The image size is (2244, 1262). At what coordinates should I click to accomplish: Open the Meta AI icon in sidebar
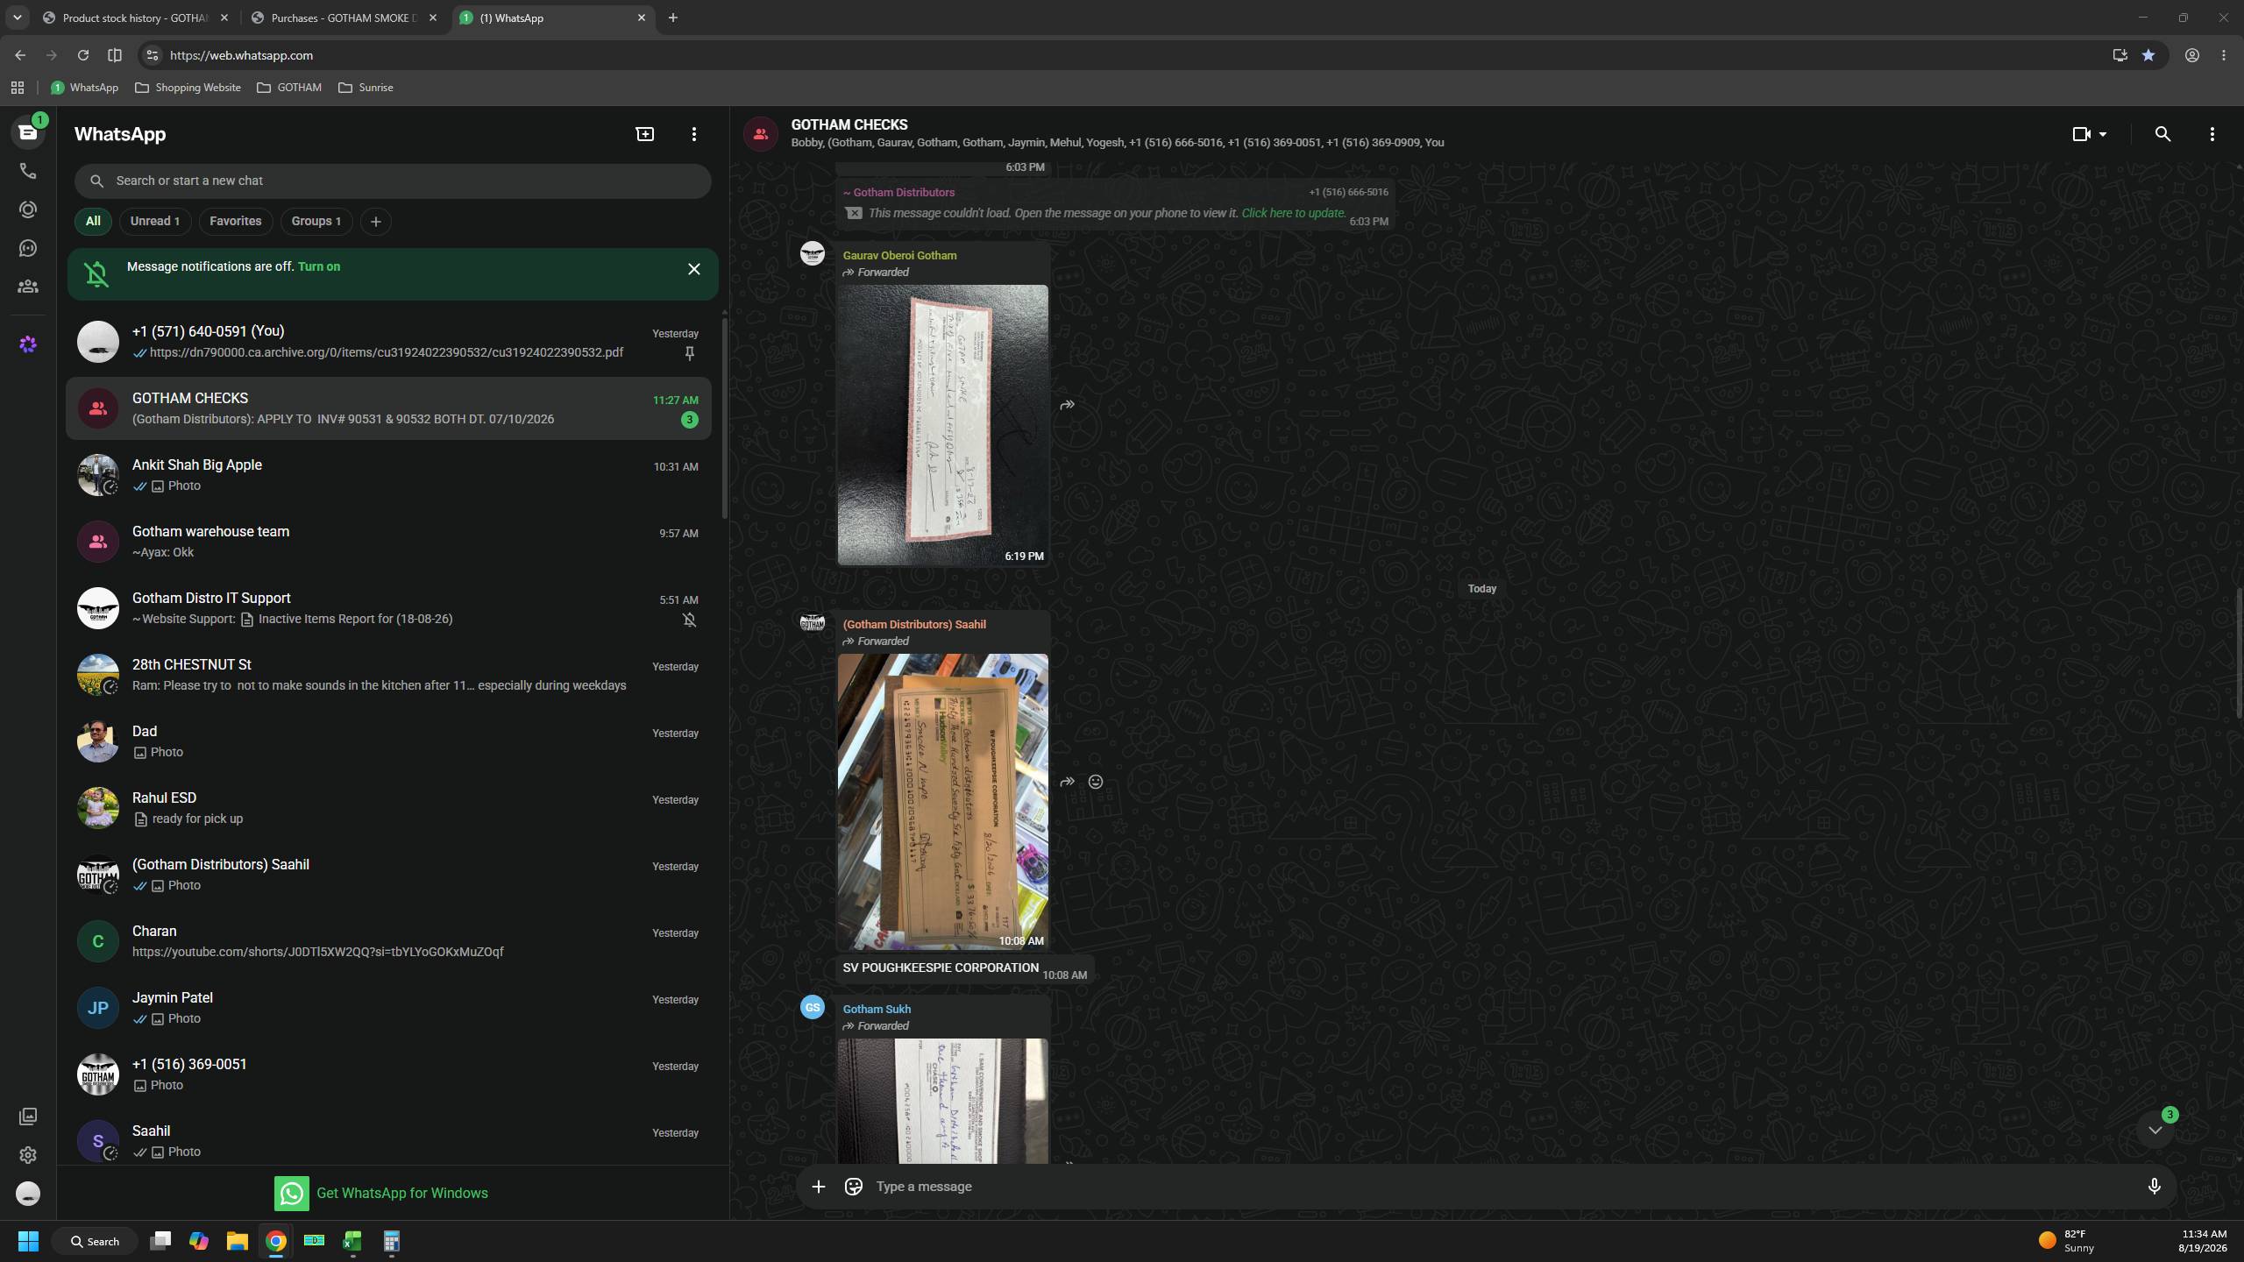tap(28, 344)
